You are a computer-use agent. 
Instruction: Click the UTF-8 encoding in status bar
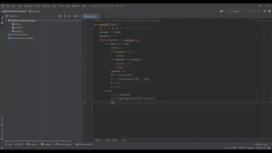click(241, 148)
